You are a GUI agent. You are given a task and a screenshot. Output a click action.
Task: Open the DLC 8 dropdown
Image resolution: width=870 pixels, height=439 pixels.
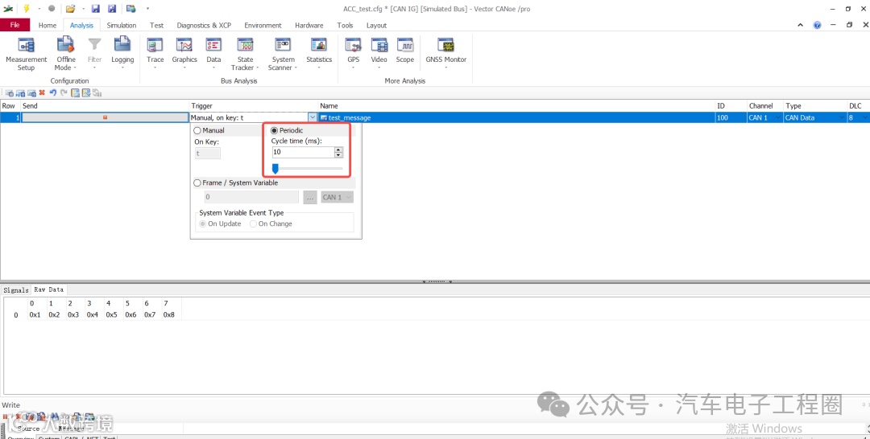pos(865,117)
